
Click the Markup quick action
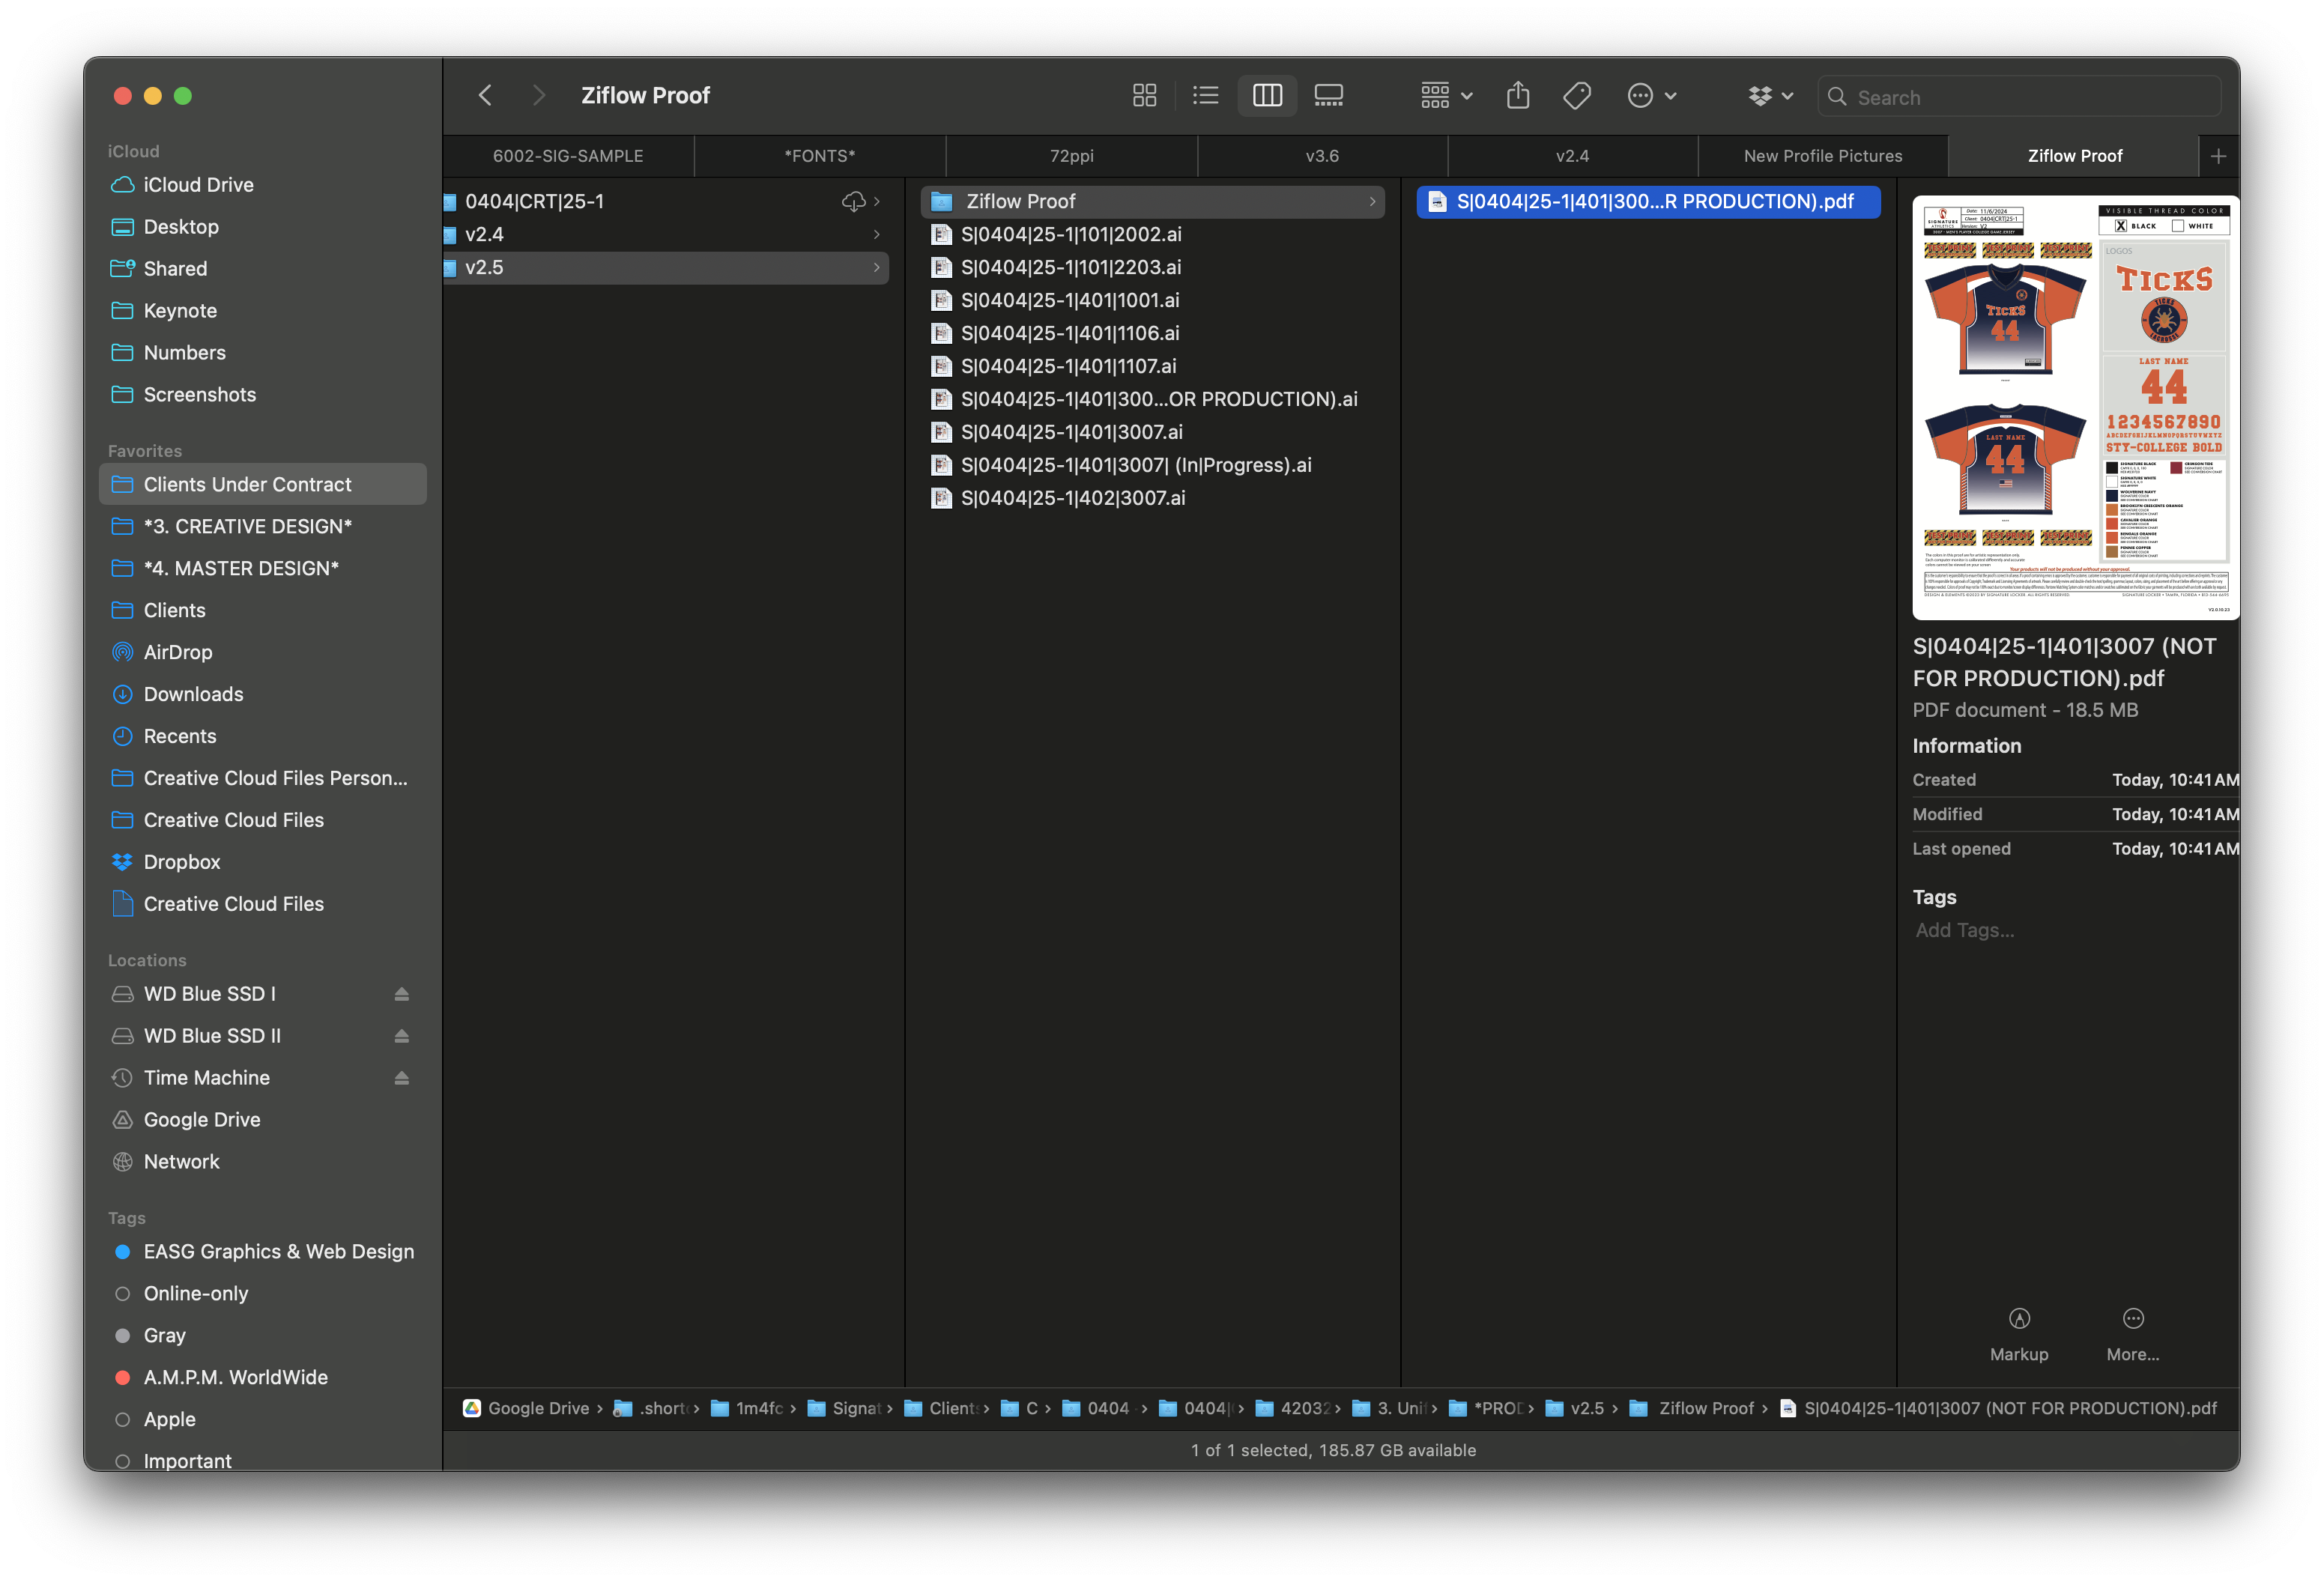point(2018,1334)
